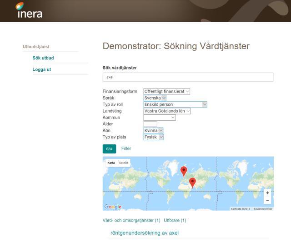Zoom out on the map

coord(267,200)
